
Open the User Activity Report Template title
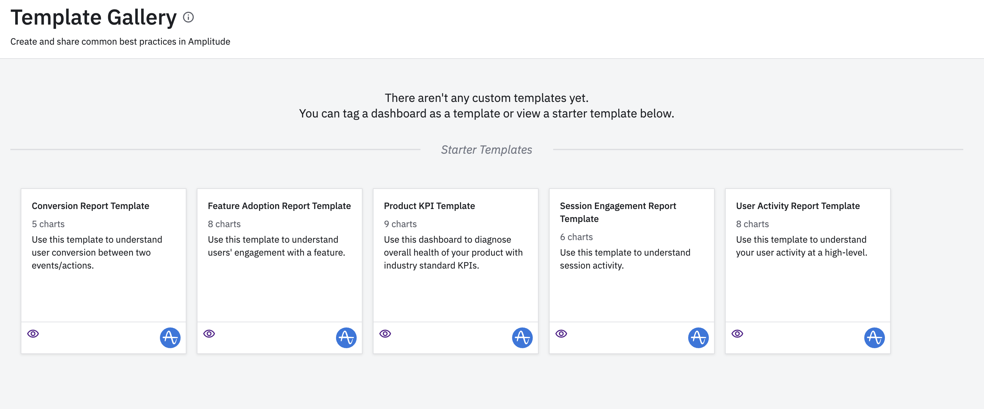(x=798, y=206)
